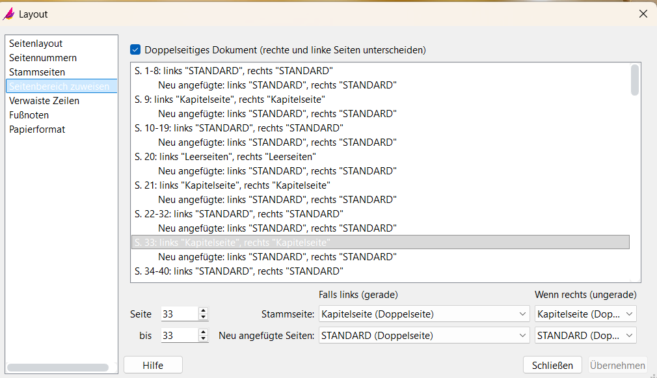The height and width of the screenshot is (378, 657).
Task: Open Verwaiste Zeilen settings
Action: pos(44,101)
